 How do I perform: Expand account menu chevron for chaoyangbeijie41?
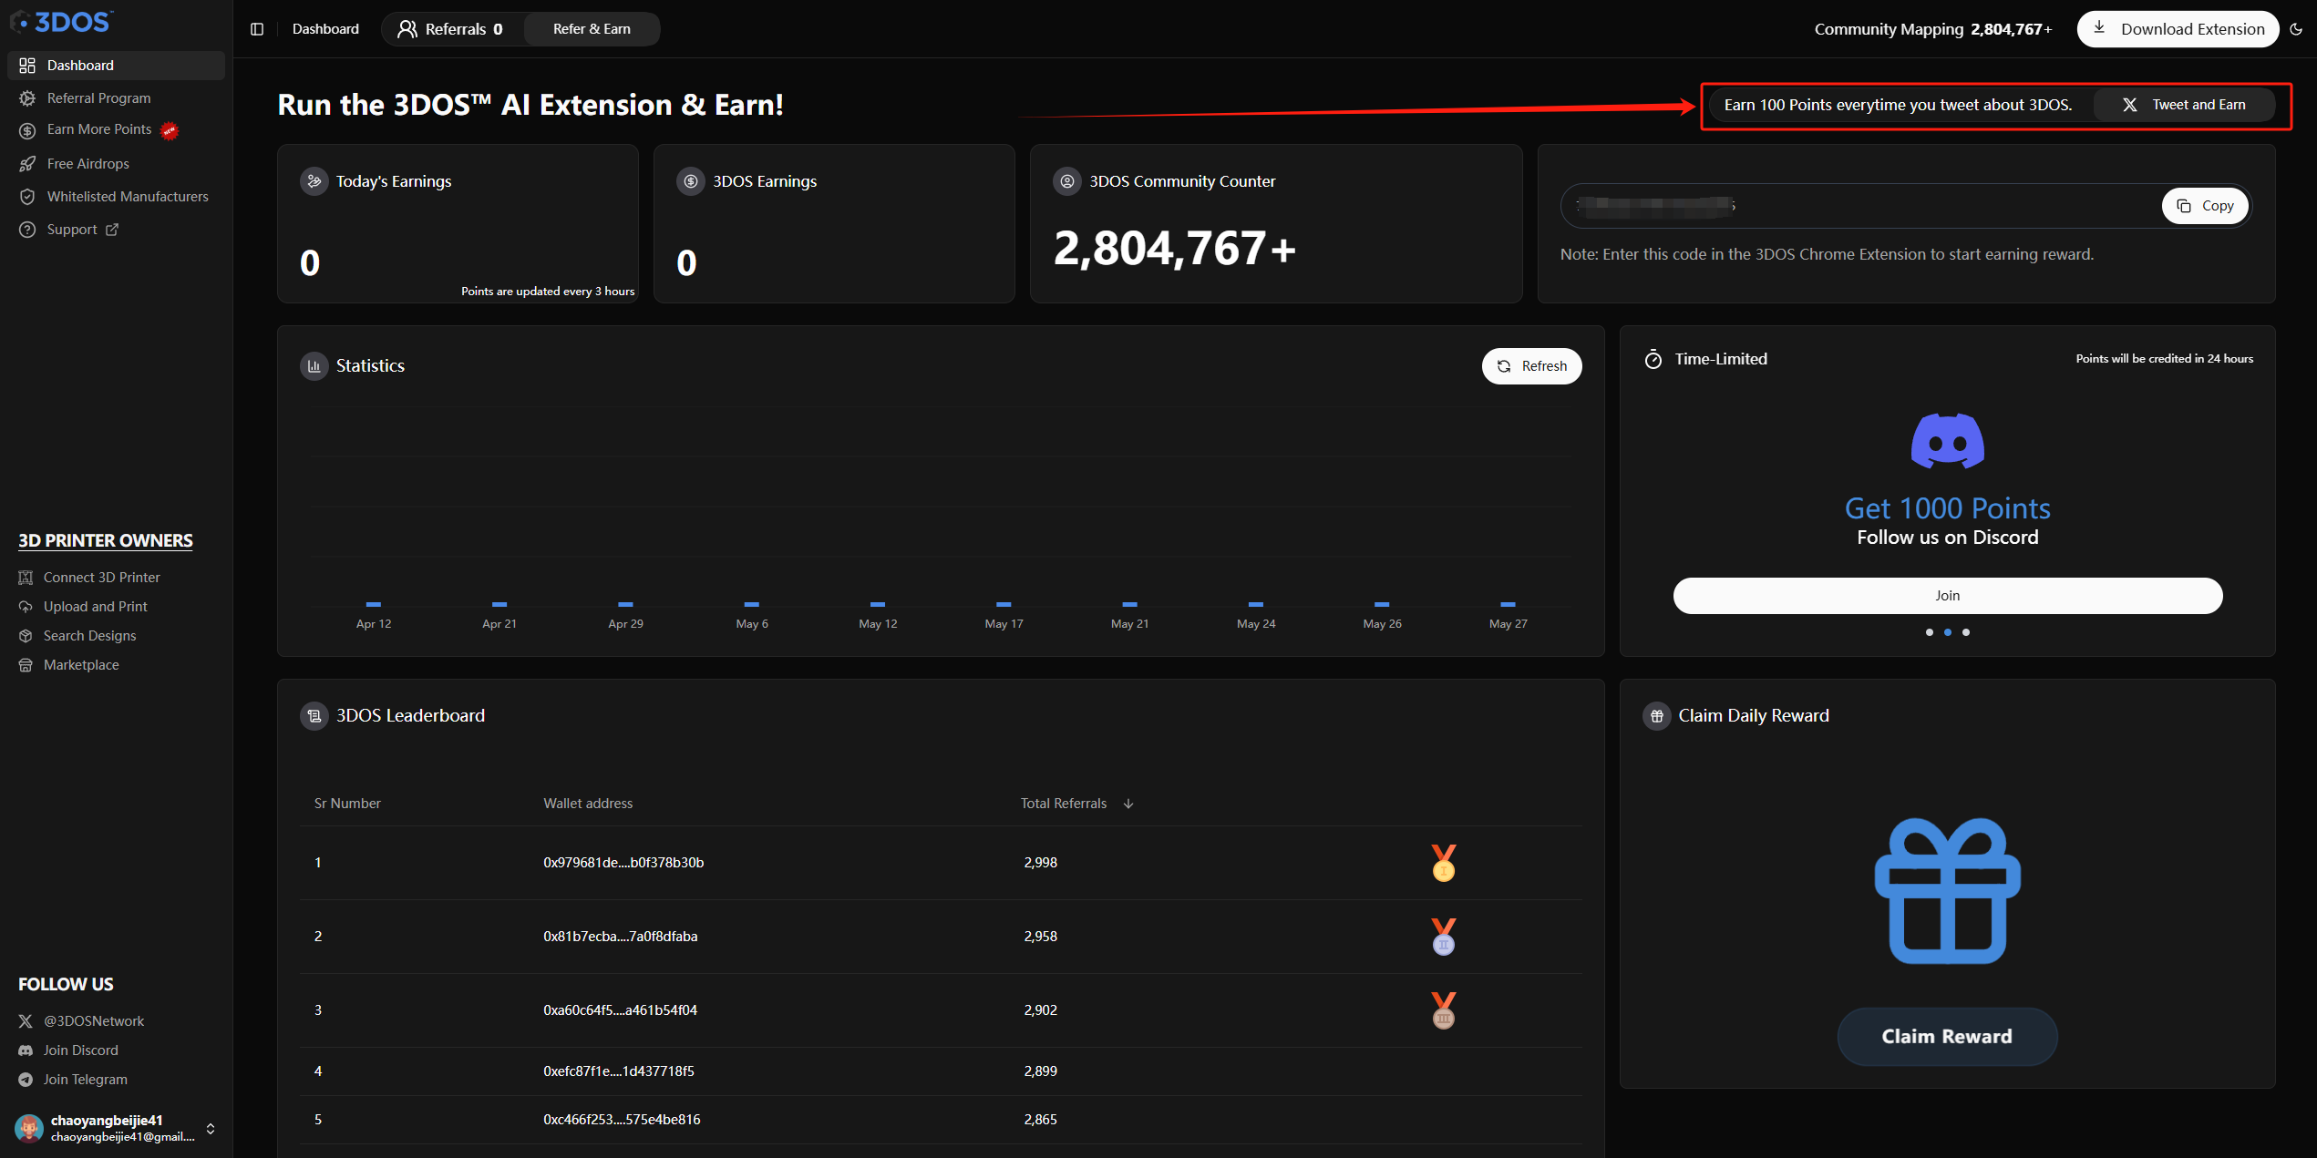pos(211,1129)
